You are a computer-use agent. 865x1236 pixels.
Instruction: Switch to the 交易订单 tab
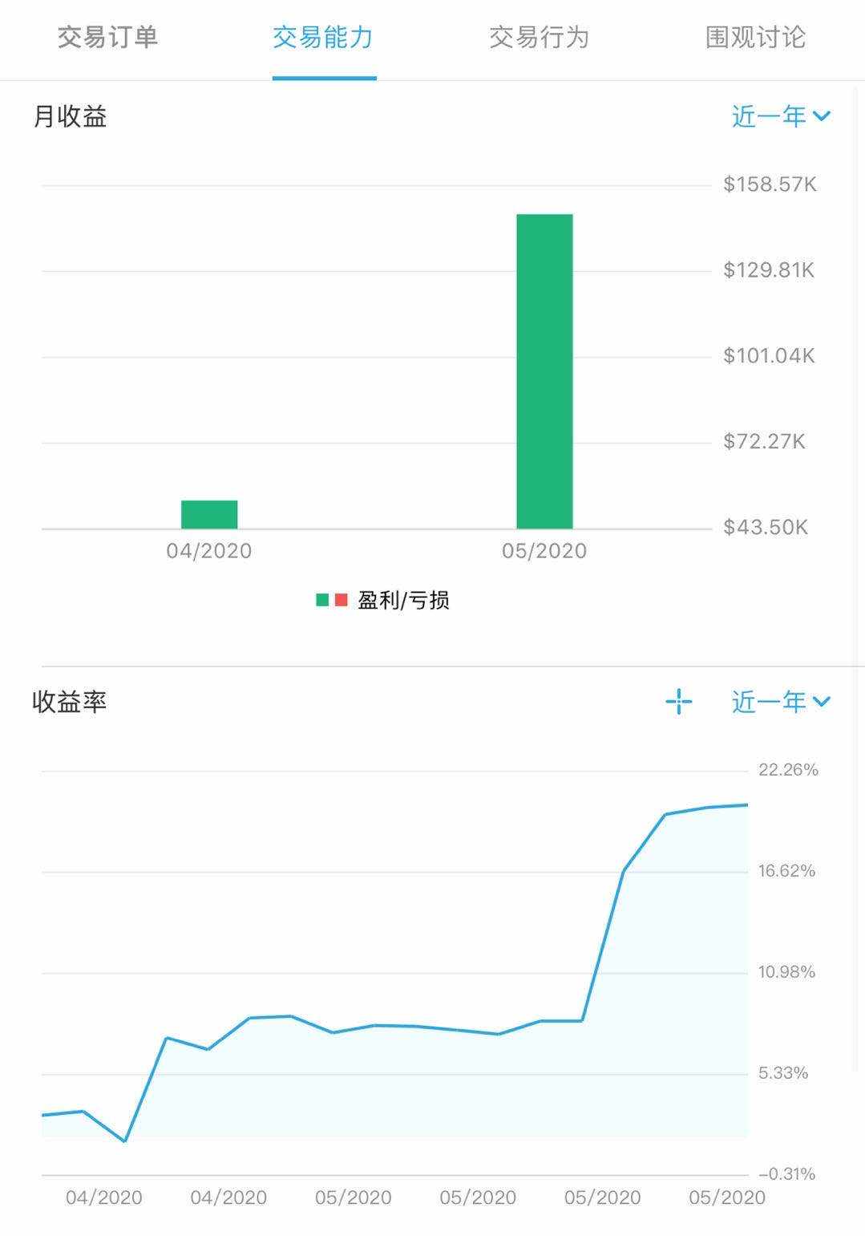pos(107,38)
